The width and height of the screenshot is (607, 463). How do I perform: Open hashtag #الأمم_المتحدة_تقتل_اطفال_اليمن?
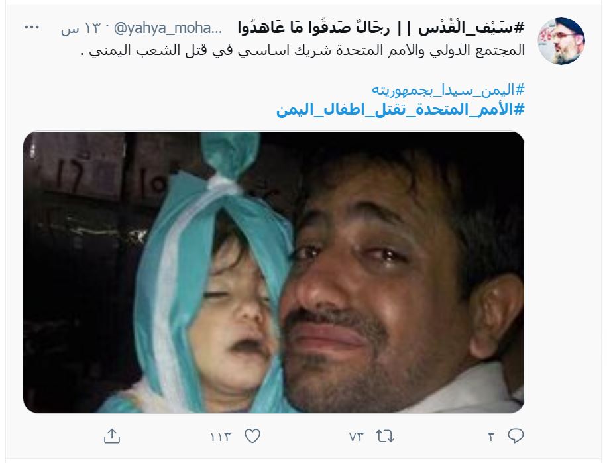point(400,109)
